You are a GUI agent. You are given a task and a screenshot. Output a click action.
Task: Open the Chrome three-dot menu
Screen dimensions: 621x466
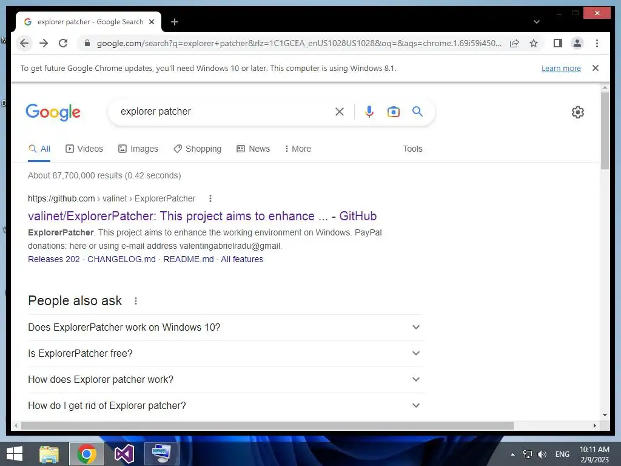597,43
